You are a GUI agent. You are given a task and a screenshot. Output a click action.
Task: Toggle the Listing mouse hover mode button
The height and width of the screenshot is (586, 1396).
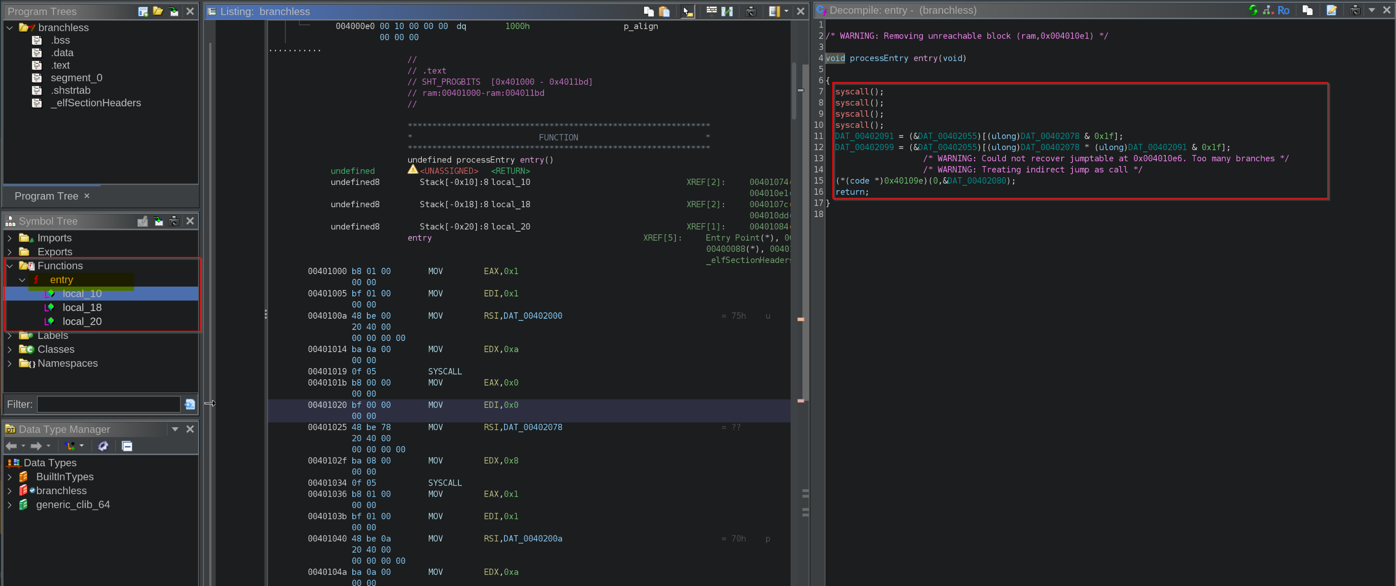(688, 11)
